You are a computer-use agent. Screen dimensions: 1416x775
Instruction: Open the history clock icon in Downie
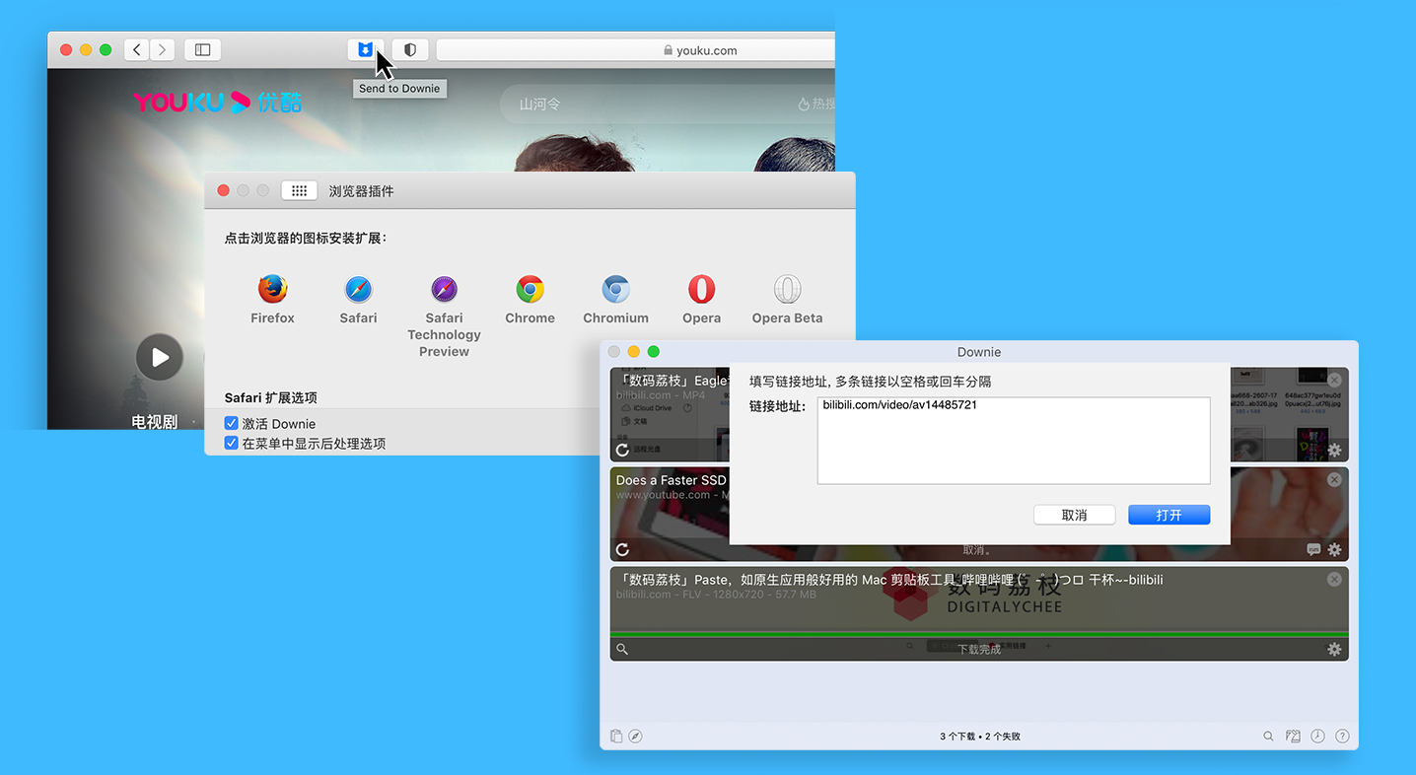(x=1318, y=736)
